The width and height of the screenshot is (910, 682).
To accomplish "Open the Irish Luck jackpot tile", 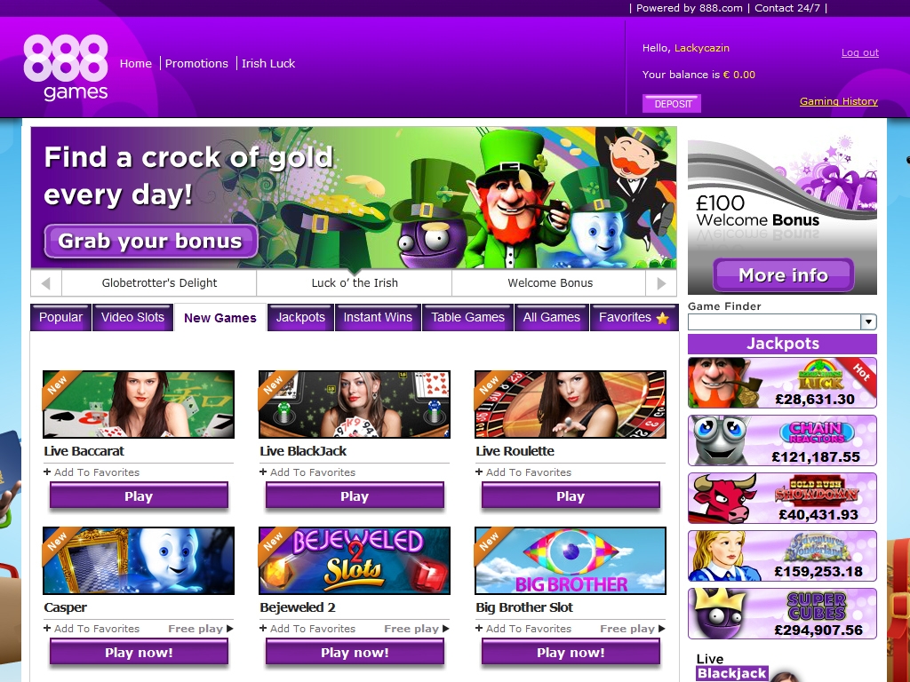I will tap(782, 383).
